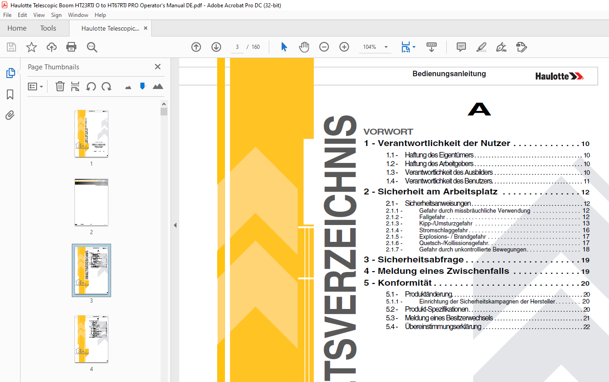
Task: Bookmark this file with the star icon
Action: coord(31,47)
